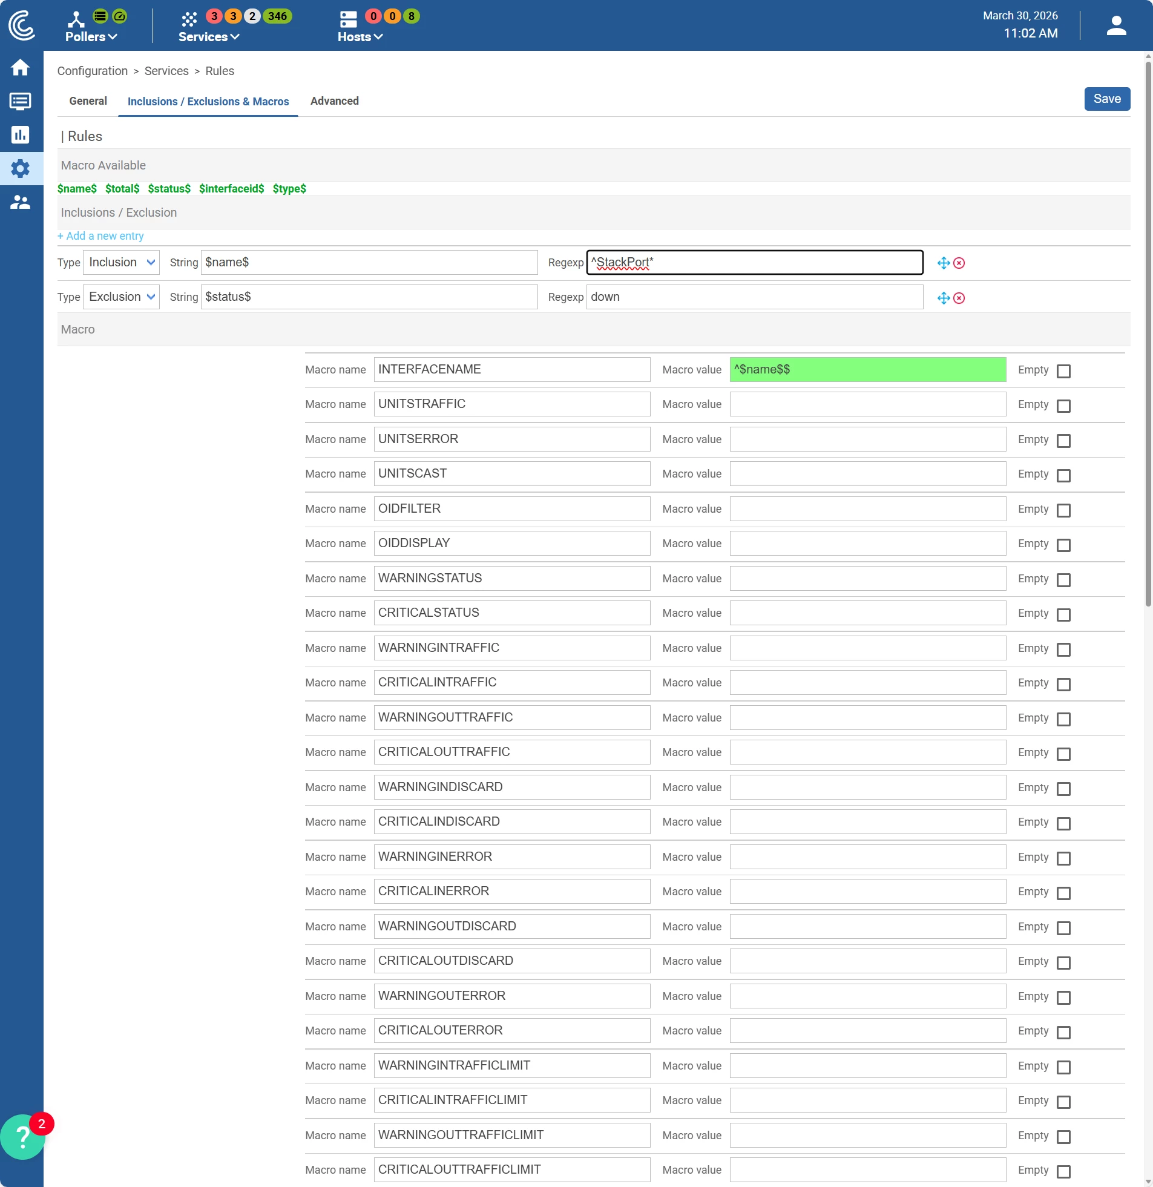
Task: Click the vertical page scrollbar
Action: pyautogui.click(x=1148, y=333)
